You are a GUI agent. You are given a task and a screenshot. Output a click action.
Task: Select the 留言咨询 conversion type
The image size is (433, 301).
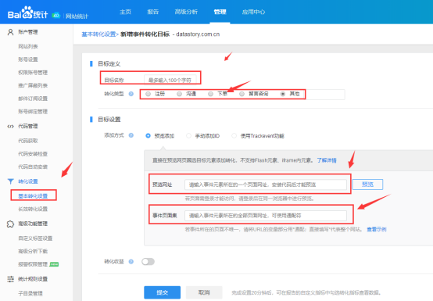tap(242, 94)
